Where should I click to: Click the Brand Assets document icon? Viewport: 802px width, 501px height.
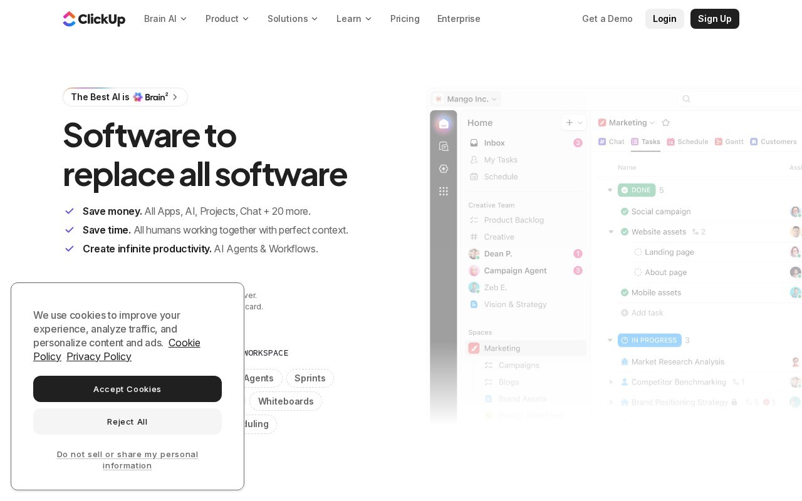coord(489,399)
